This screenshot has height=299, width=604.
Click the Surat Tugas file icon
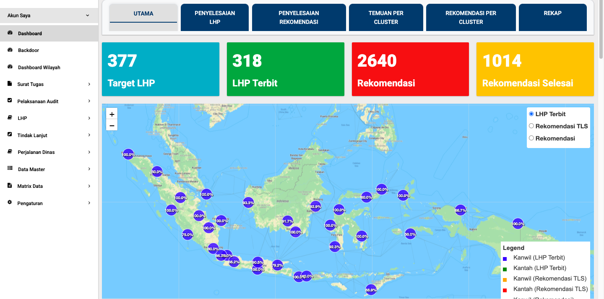tap(10, 84)
